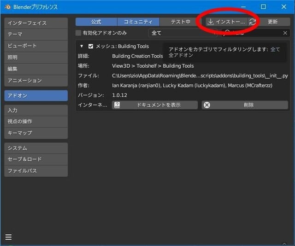Toggle the 公式 support level filter
The image size is (295, 246).
tap(96, 22)
